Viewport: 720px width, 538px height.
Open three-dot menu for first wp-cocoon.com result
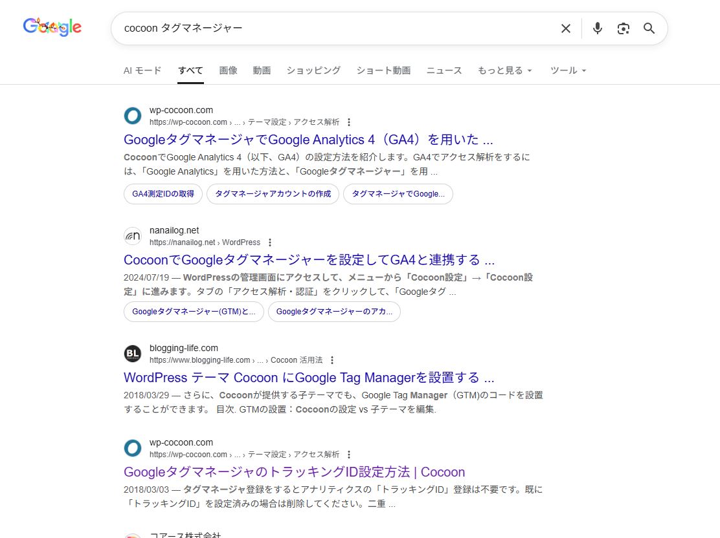point(349,122)
